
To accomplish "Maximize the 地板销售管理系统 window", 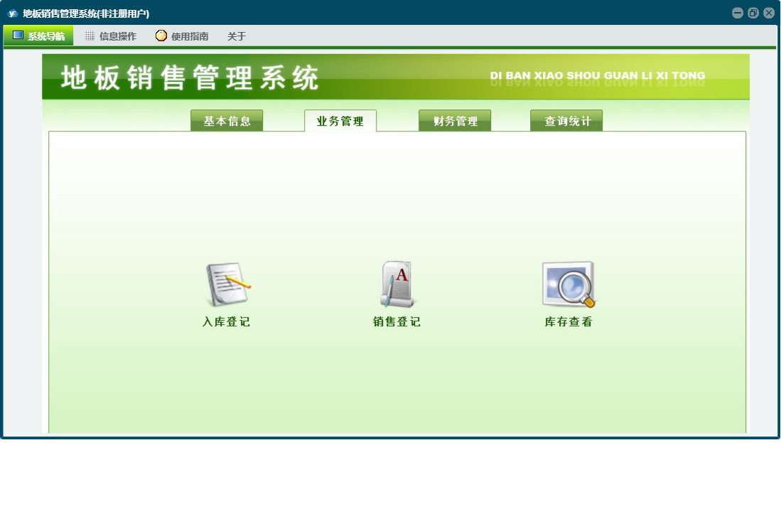I will click(x=753, y=13).
